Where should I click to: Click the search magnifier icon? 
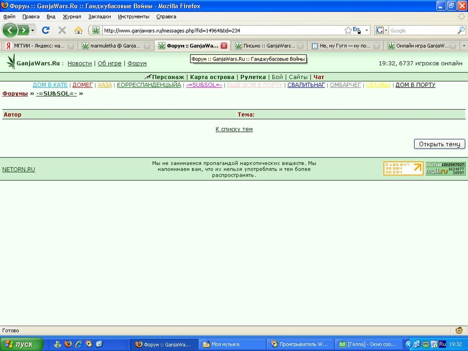point(461,30)
